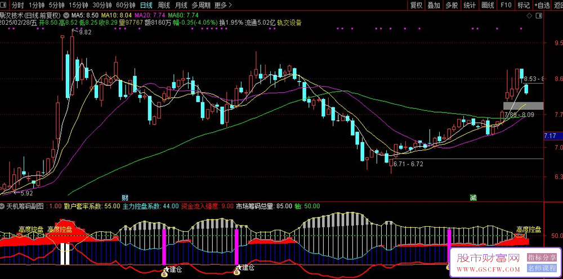Click the MA5: 8.50 value
The width and height of the screenshot is (563, 279).
click(x=85, y=15)
